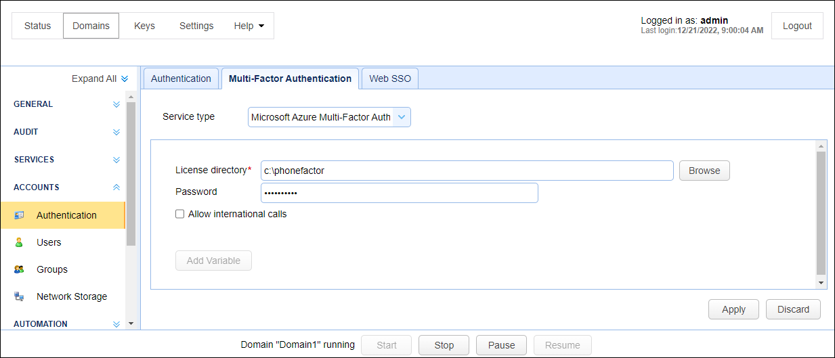Open the Service type dropdown
Viewport: 835px width, 358px height.
pos(329,117)
